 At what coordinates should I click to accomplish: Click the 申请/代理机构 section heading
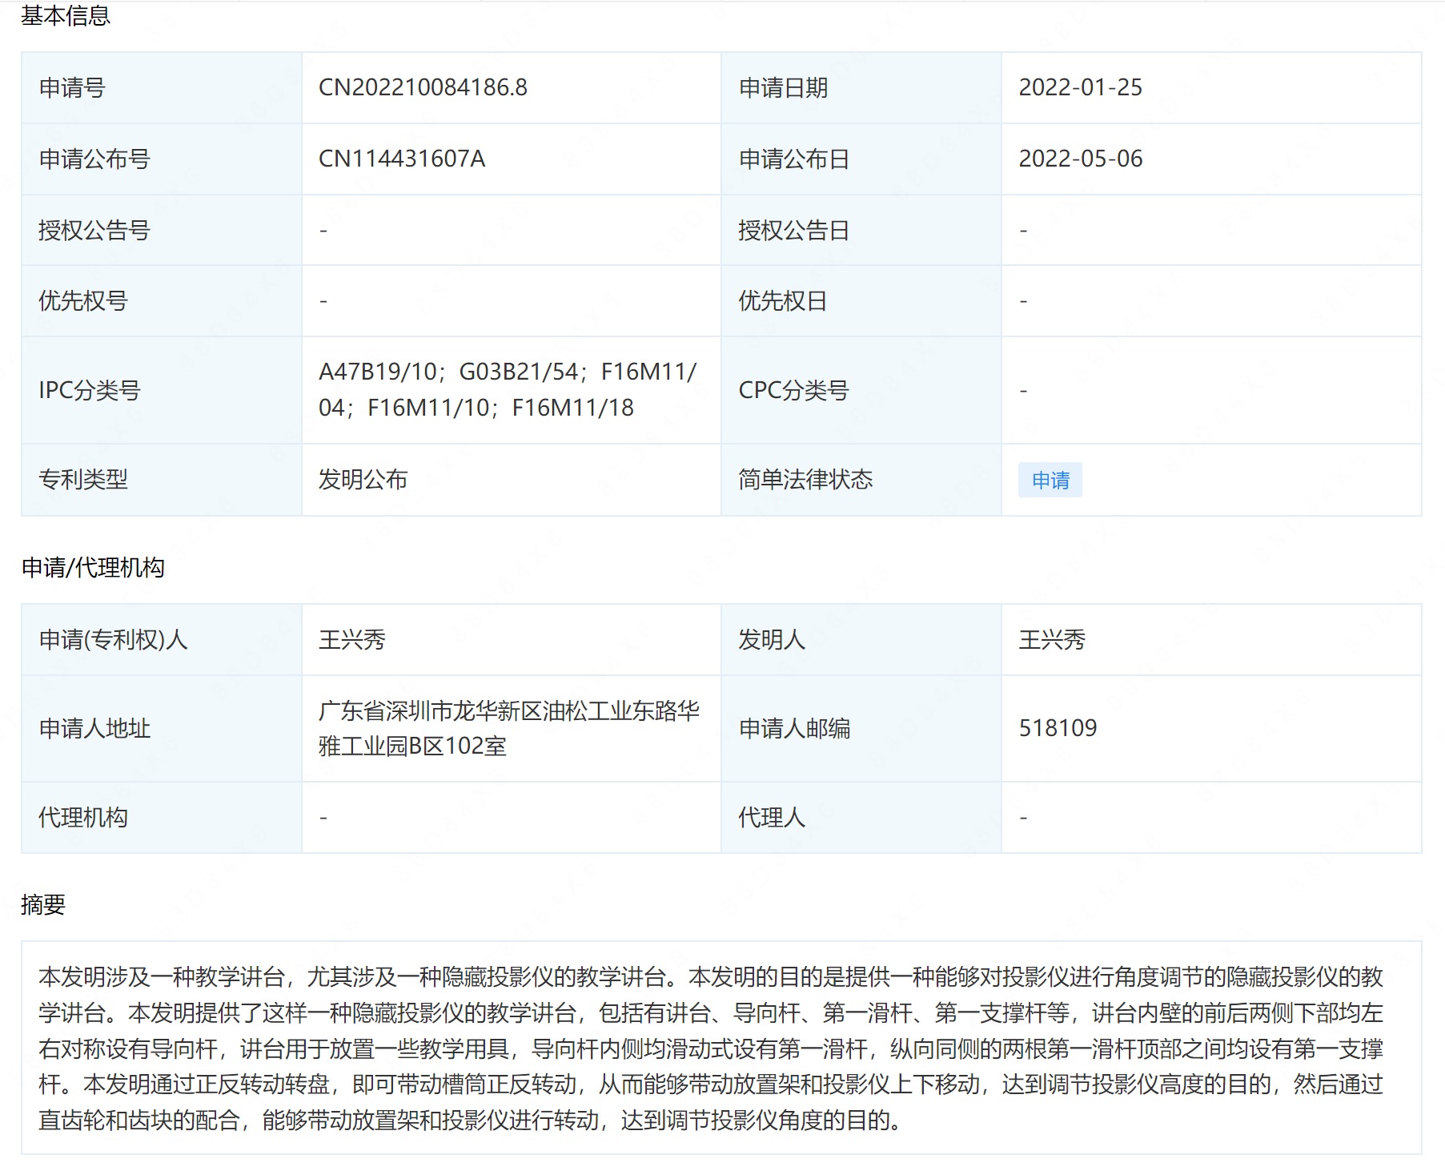pyautogui.click(x=93, y=567)
